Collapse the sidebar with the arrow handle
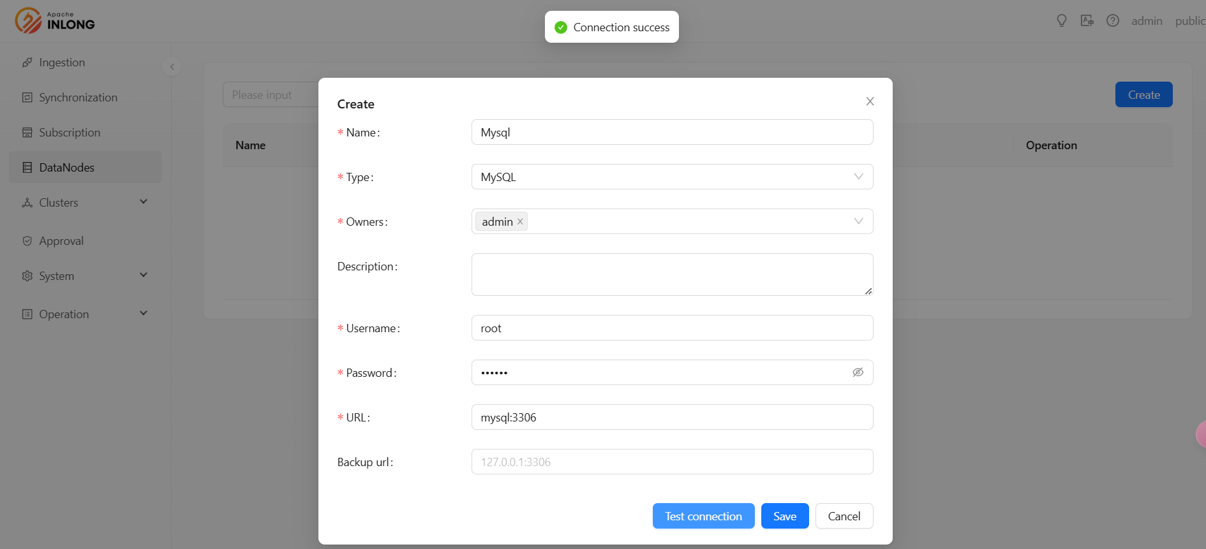The width and height of the screenshot is (1206, 549). (x=172, y=67)
